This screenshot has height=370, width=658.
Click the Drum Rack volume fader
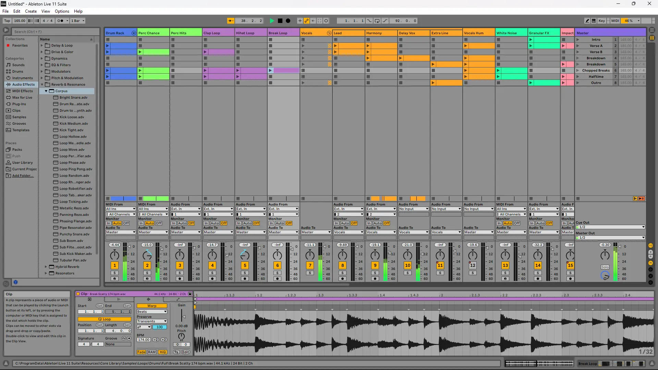pos(130,246)
